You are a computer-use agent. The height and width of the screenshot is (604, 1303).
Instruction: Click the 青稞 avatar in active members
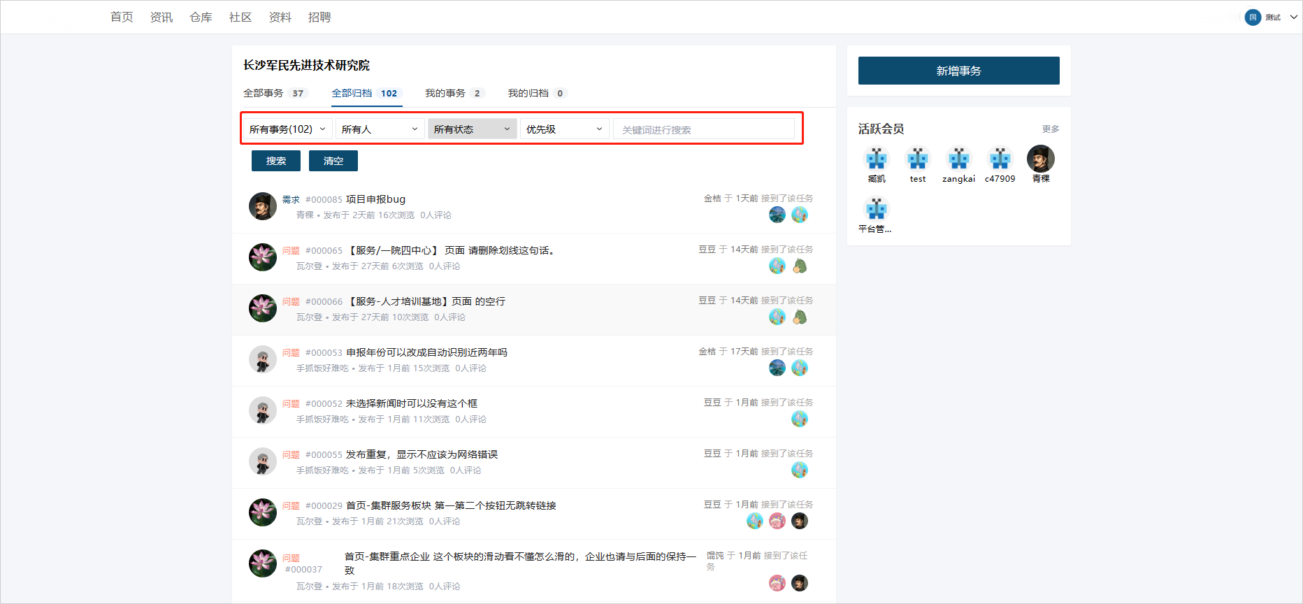pyautogui.click(x=1040, y=159)
